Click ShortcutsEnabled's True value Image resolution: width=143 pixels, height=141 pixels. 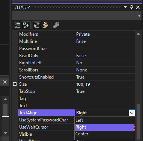(x=105, y=77)
